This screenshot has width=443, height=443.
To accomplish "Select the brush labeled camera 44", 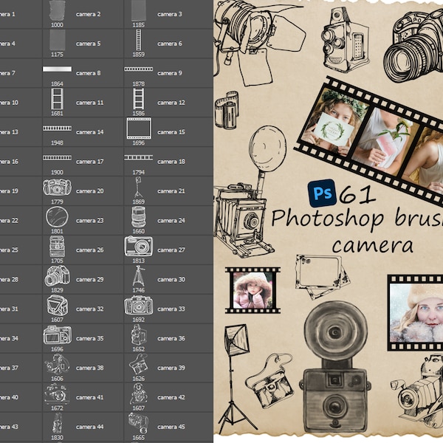I will tap(83, 427).
